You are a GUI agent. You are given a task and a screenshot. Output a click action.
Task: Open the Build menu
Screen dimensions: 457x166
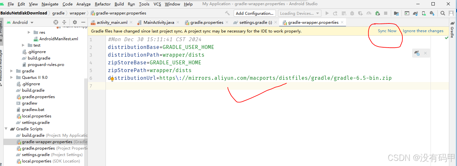point(119,4)
